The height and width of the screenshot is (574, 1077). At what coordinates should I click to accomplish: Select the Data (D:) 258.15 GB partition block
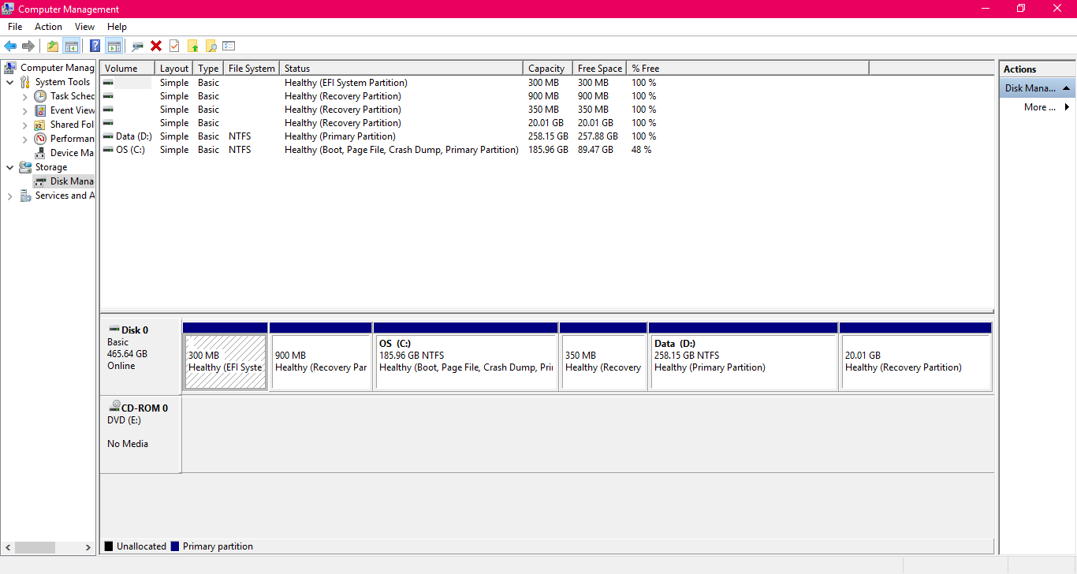click(743, 356)
